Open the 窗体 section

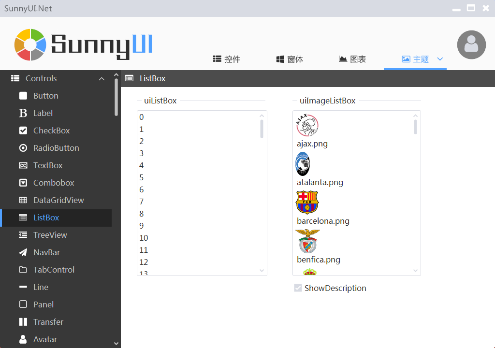coord(289,58)
